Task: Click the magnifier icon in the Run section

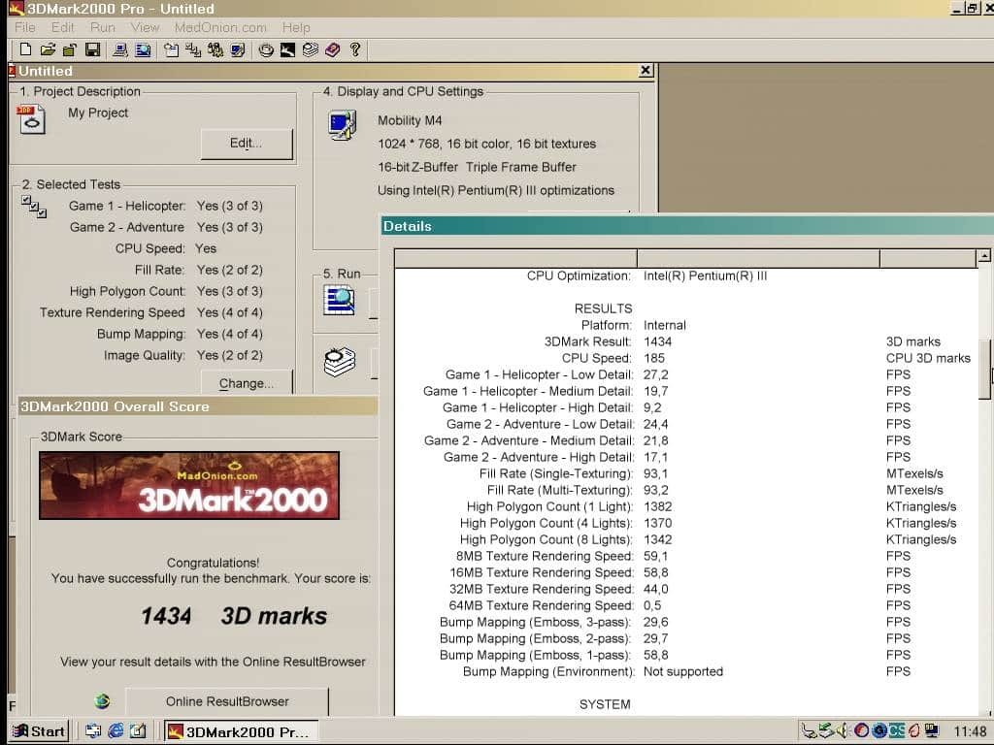Action: click(339, 300)
